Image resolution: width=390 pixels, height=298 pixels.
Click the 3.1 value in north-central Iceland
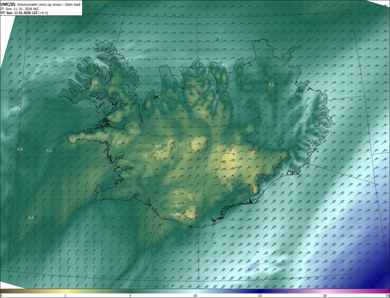[203, 112]
